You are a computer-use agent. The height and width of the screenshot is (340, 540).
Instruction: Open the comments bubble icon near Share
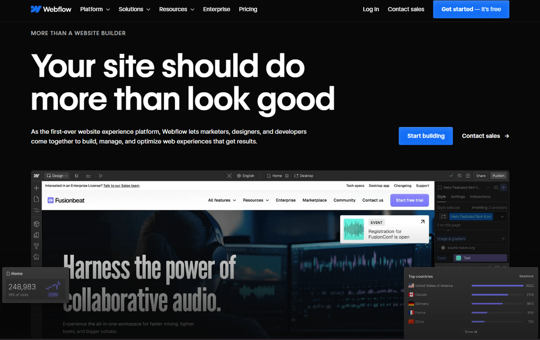click(x=468, y=175)
